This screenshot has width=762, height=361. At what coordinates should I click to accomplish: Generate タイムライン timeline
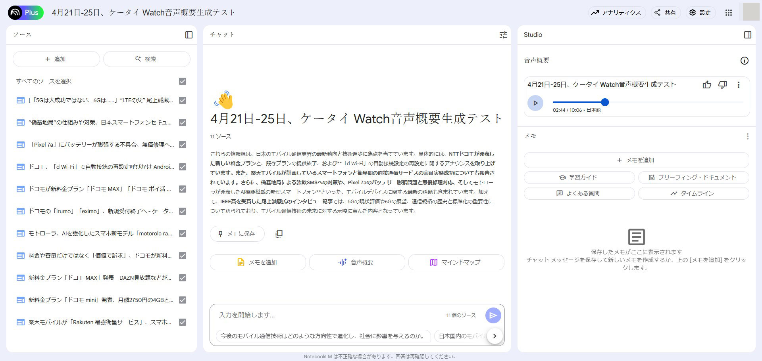[694, 193]
